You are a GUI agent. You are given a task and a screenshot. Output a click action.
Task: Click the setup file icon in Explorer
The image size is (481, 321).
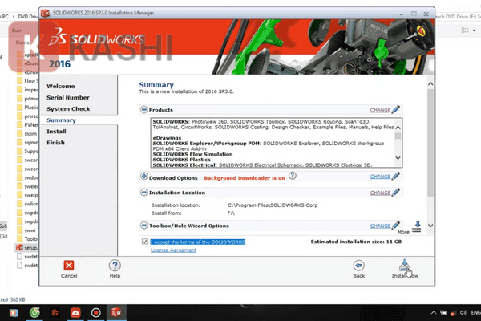point(19,248)
